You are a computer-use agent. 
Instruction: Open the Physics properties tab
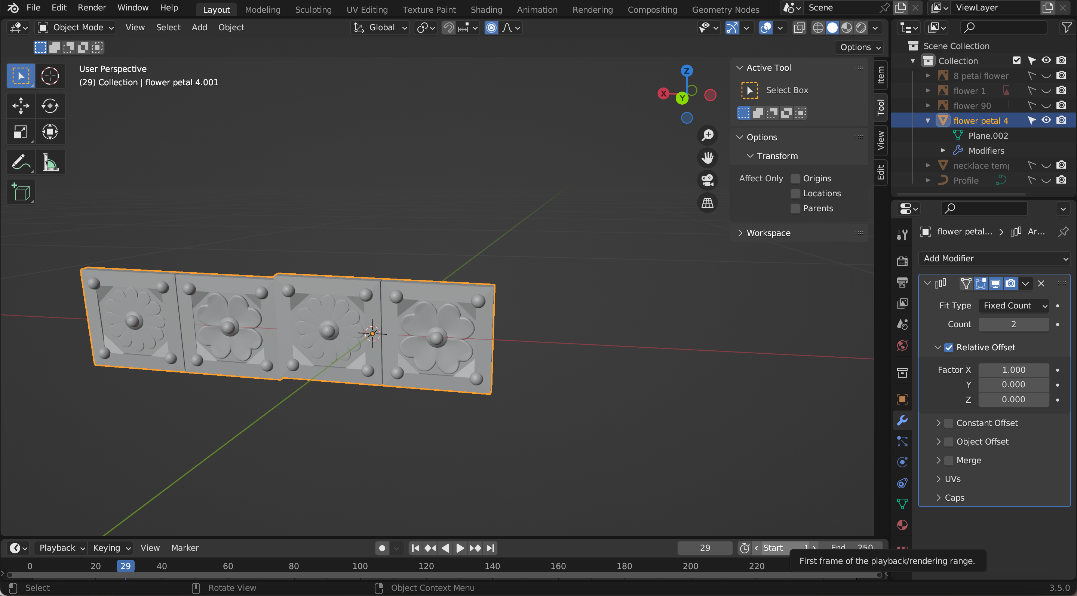(902, 462)
